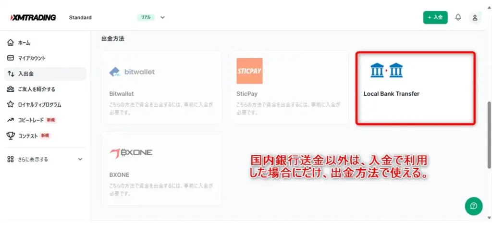
Task: Select the Bitwallet withdrawal card
Action: (161, 87)
